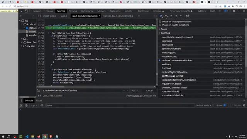
Task: Step into next function call
Action: tap(171, 16)
